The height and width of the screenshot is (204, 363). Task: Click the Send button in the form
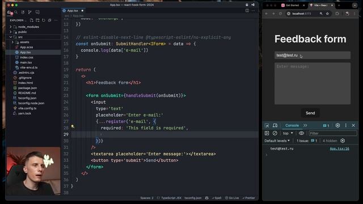310,113
